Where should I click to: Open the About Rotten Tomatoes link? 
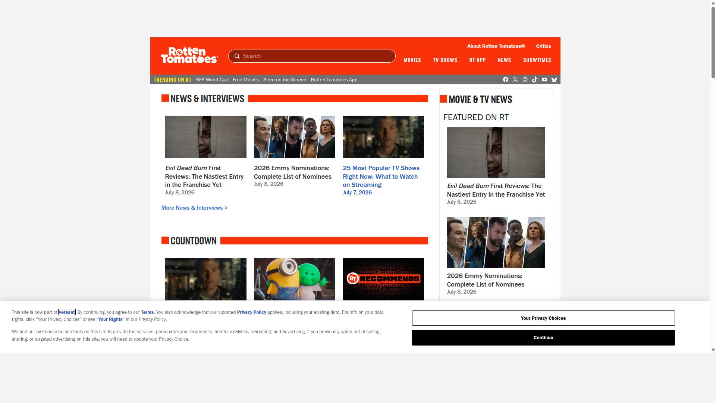pyautogui.click(x=496, y=46)
